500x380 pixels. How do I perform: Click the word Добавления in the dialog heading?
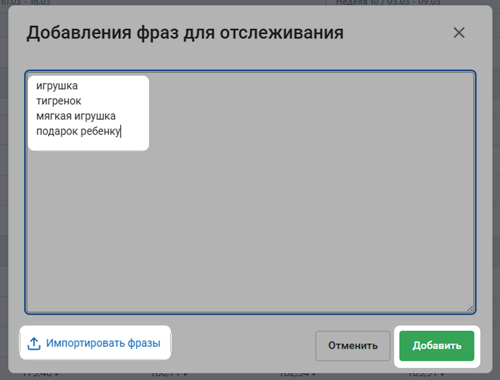pyautogui.click(x=79, y=33)
